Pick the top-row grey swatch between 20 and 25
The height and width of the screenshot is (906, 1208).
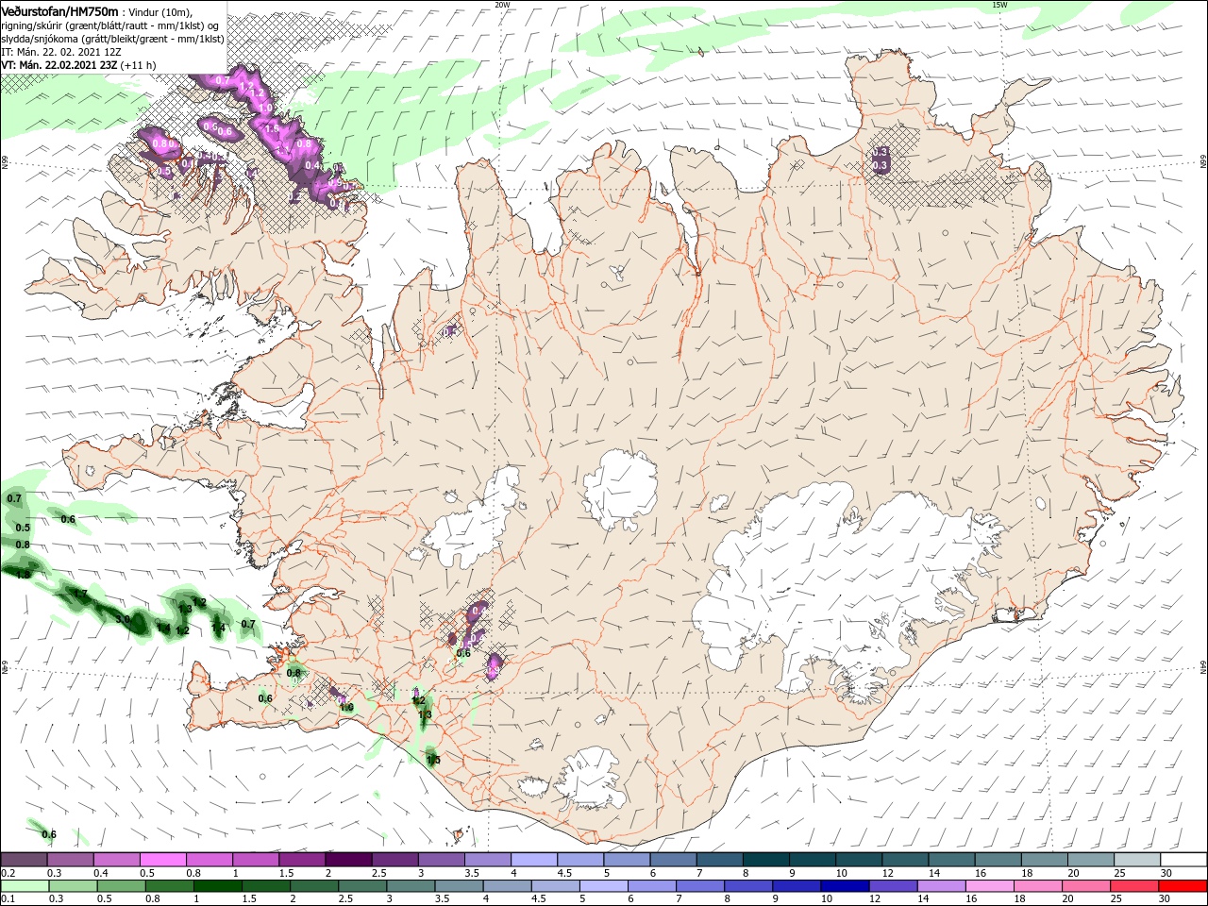(x=1090, y=860)
